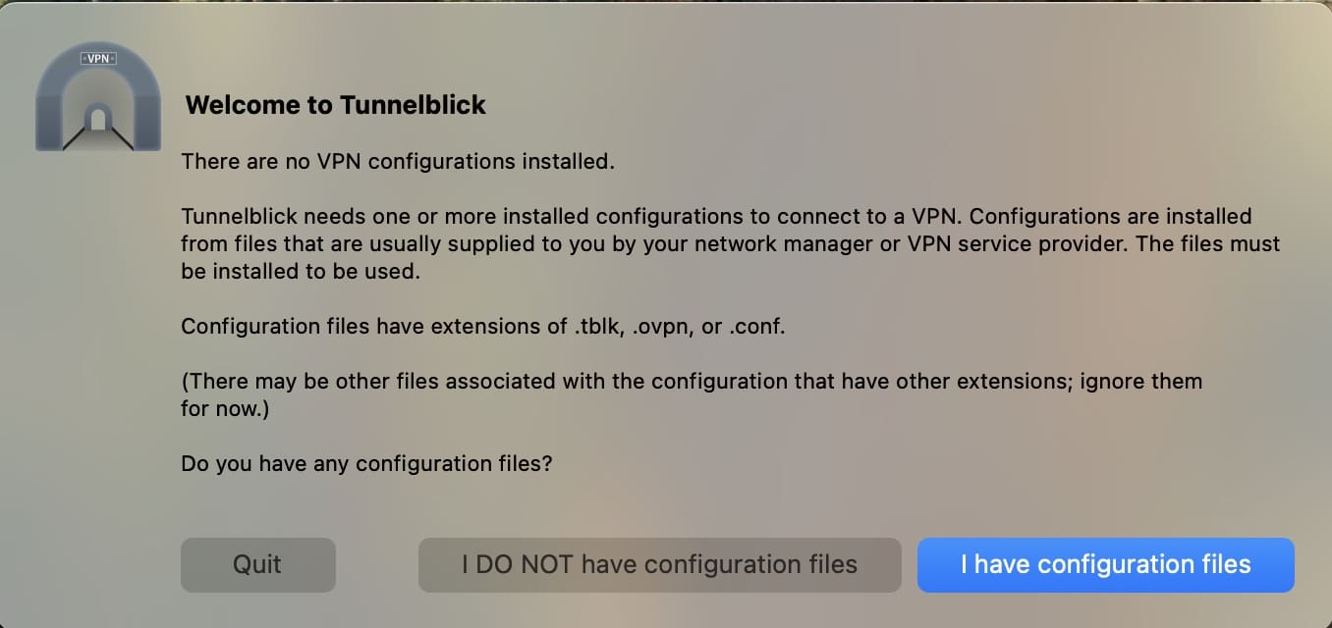Screen dimensions: 1332x628
Task: Click the "Configuration files have extensions" line
Action: pos(483,326)
